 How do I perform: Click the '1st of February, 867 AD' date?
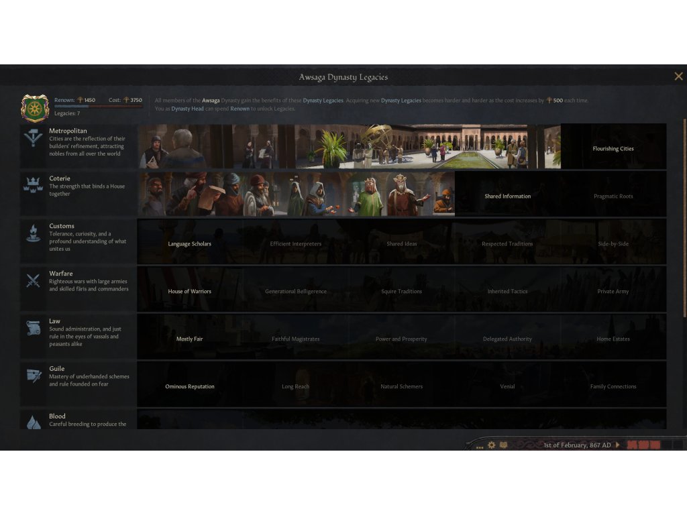(x=577, y=445)
